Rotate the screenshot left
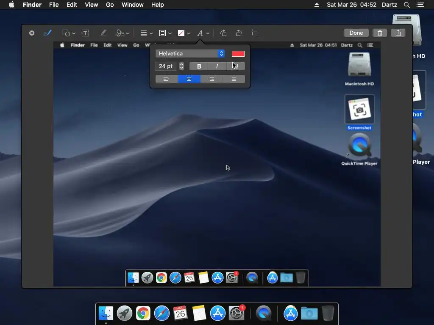 [223, 33]
